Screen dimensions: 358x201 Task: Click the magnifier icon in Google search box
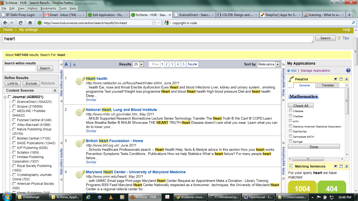354,23
